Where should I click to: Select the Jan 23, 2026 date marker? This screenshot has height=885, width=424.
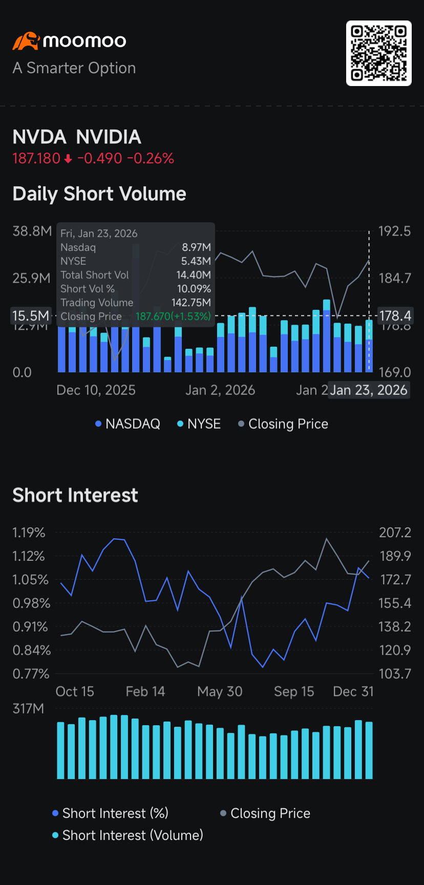(369, 390)
